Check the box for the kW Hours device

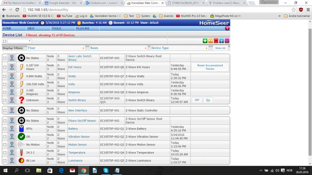(5, 67)
